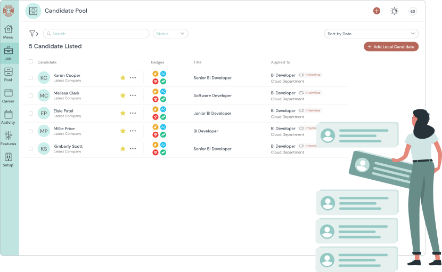Tick the checkbox next to Millie Price
442x272 pixels.
pos(31,131)
